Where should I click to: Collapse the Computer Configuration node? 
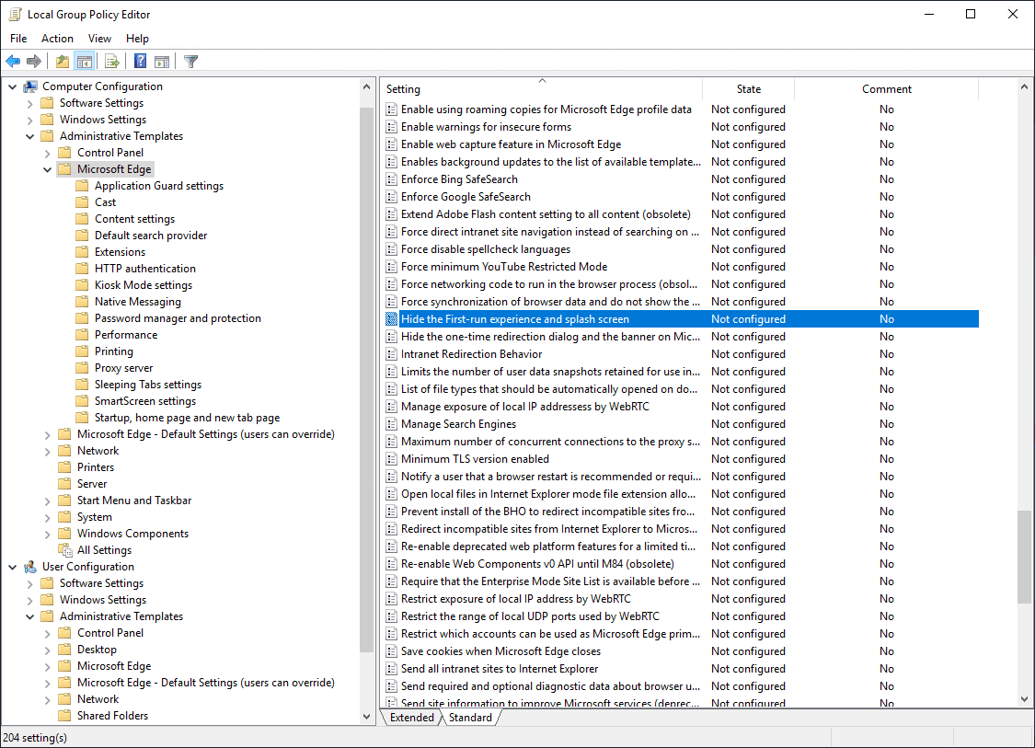[x=13, y=86]
